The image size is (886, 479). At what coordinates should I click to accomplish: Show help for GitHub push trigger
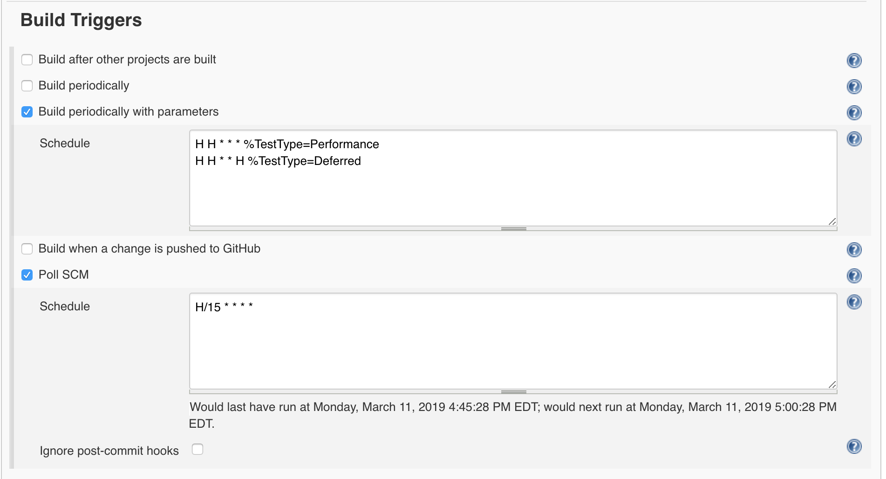pyautogui.click(x=854, y=250)
